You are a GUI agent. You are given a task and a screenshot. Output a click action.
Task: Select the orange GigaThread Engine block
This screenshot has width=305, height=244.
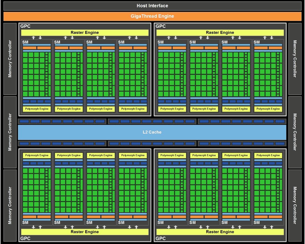tap(152, 16)
